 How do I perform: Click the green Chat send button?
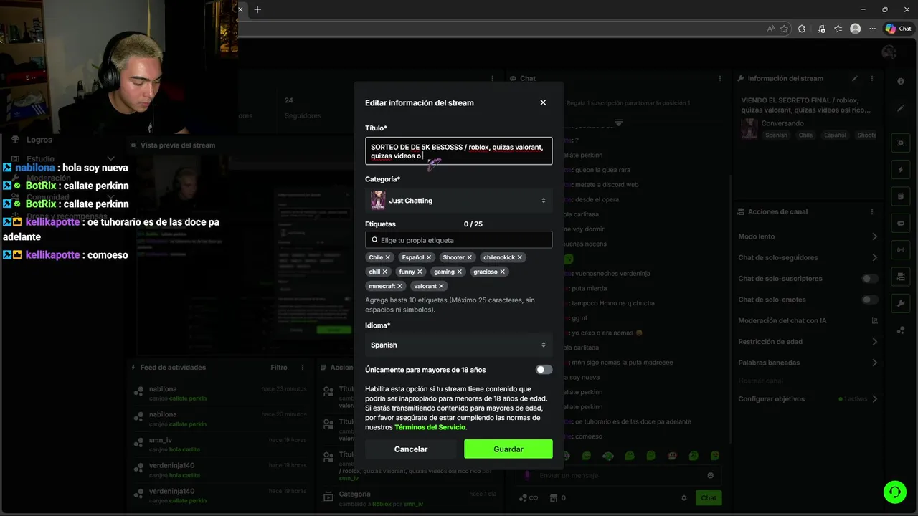pos(709,498)
